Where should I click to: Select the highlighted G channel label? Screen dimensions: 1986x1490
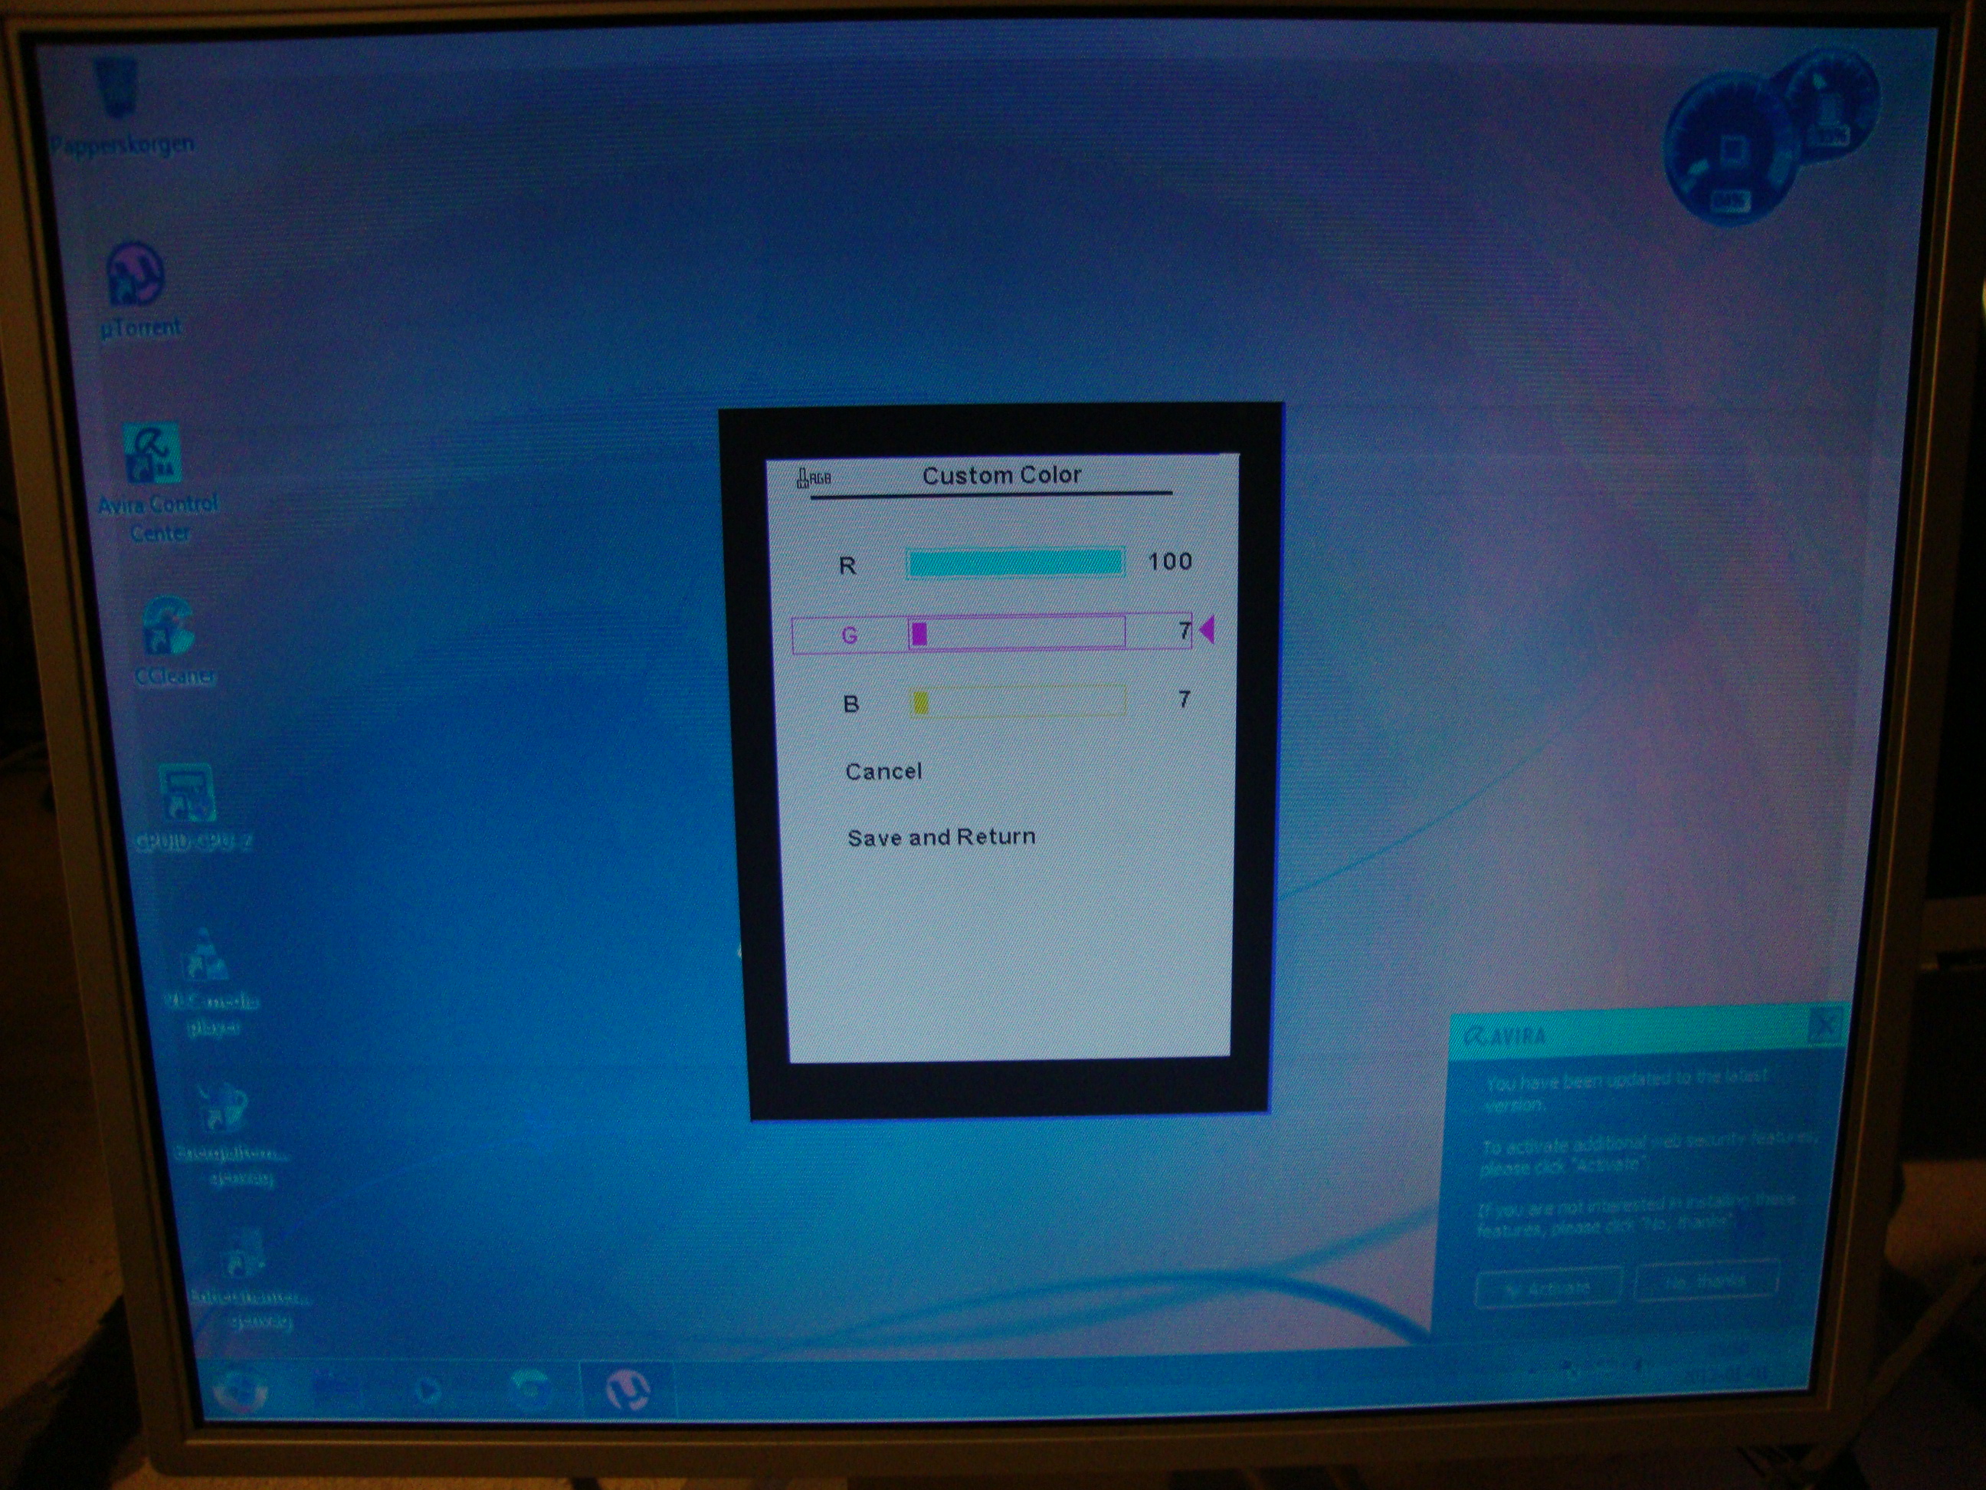[x=850, y=636]
